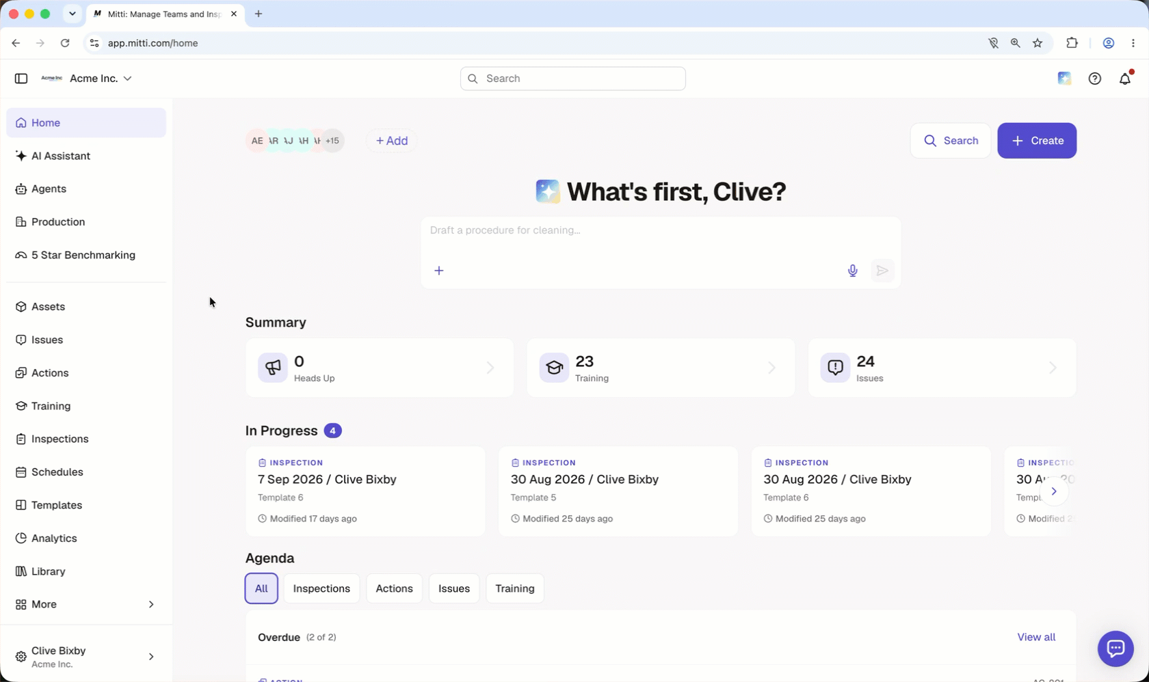Open Assets in sidebar
This screenshot has width=1149, height=682.
click(x=86, y=307)
